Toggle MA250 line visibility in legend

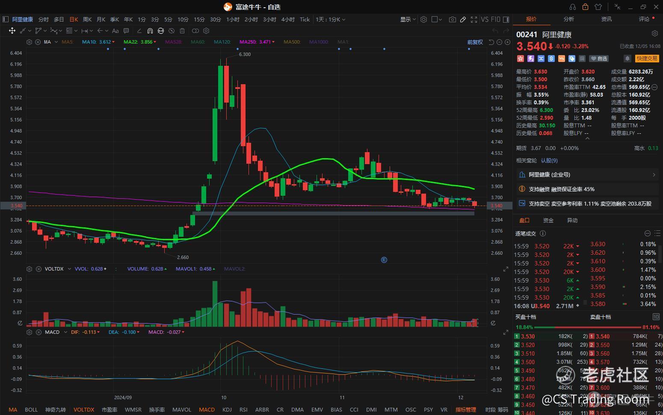pyautogui.click(x=257, y=42)
